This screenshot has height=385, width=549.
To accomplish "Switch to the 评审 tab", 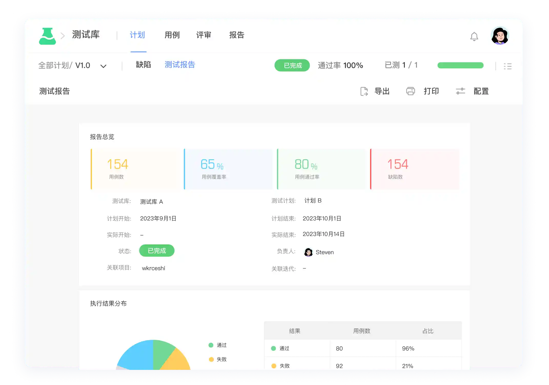I will coord(204,35).
